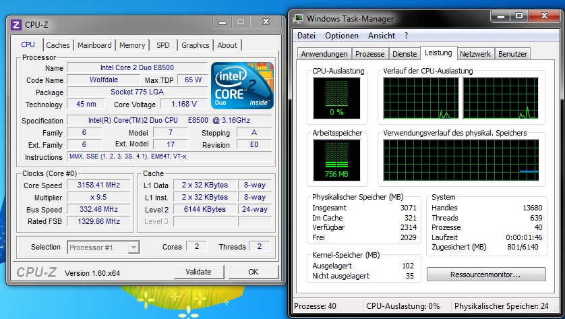Open the Datei menu
Viewport: 565px width, 319px height.
point(306,36)
